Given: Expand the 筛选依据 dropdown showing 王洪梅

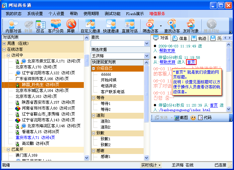Looking at the screenshot, I should click(147, 56).
